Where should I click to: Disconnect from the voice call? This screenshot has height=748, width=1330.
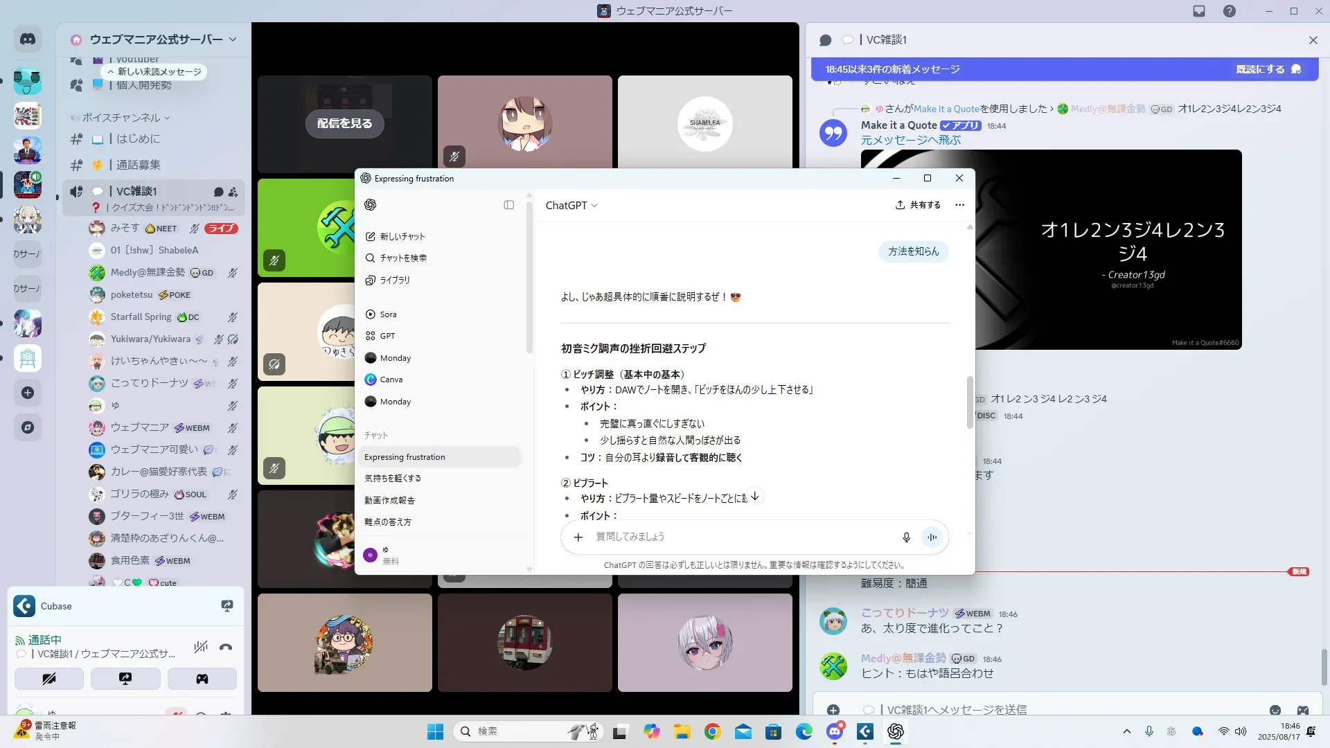[x=226, y=647]
